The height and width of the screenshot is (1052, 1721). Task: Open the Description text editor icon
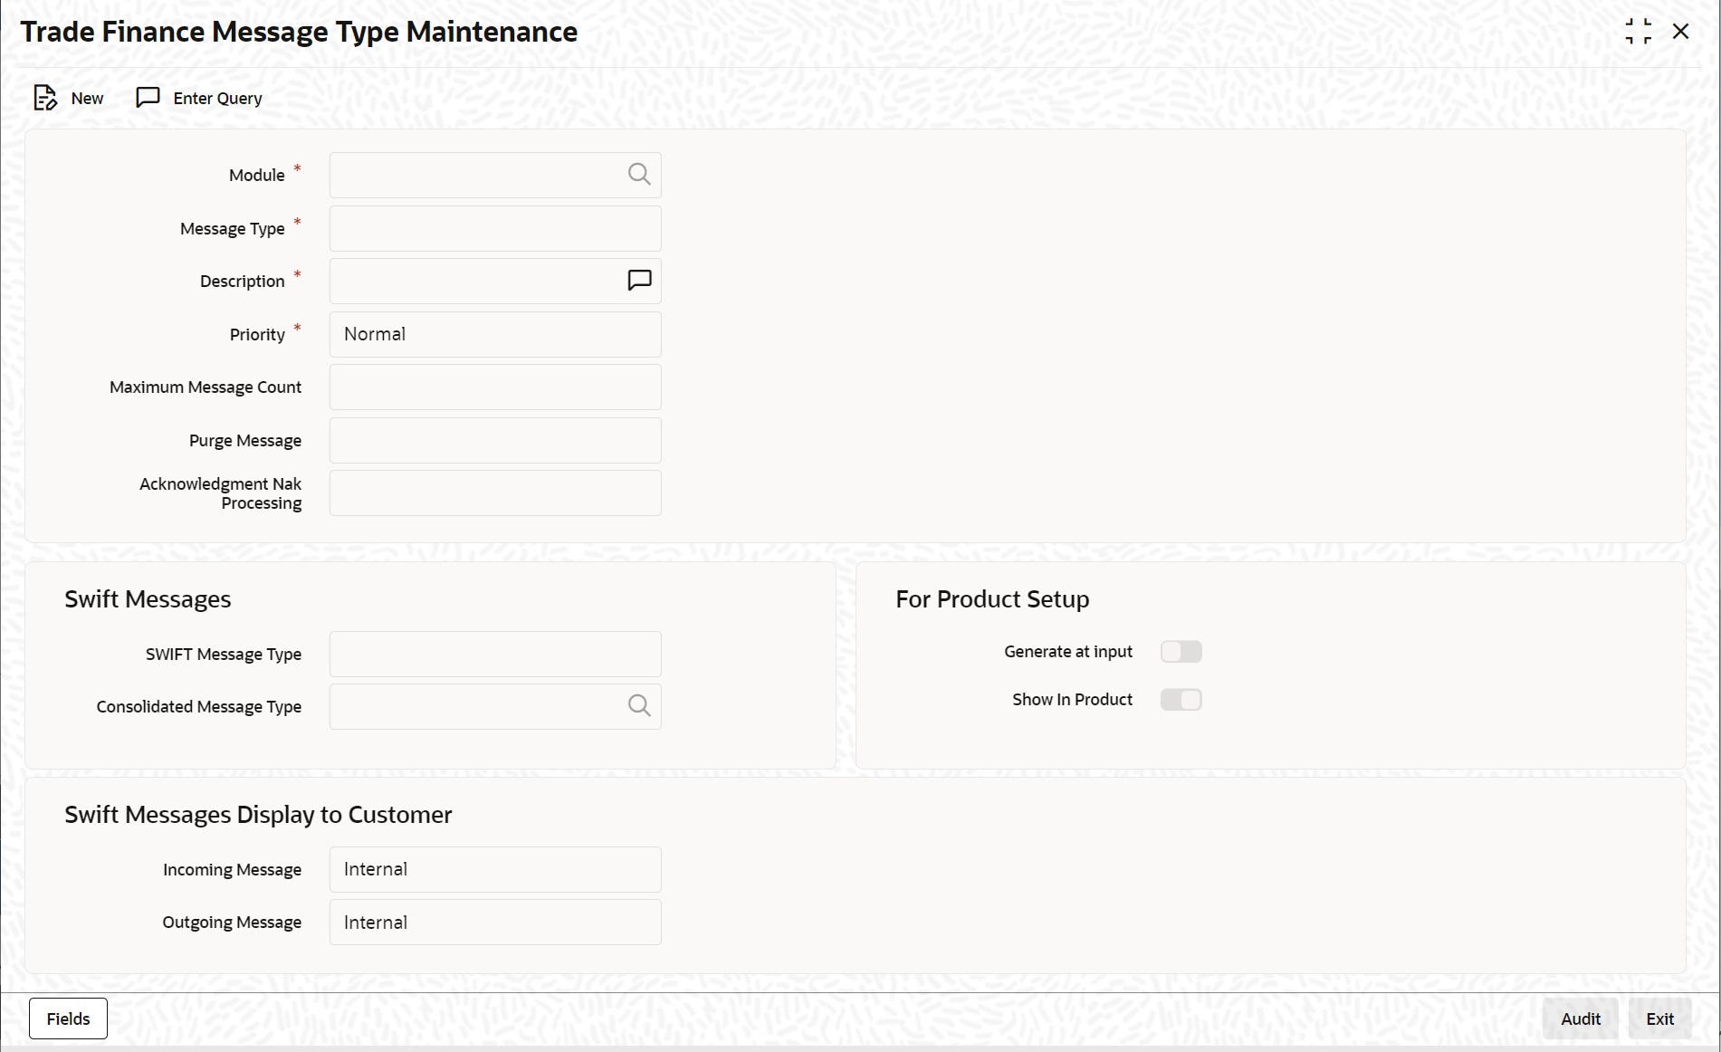pos(639,280)
